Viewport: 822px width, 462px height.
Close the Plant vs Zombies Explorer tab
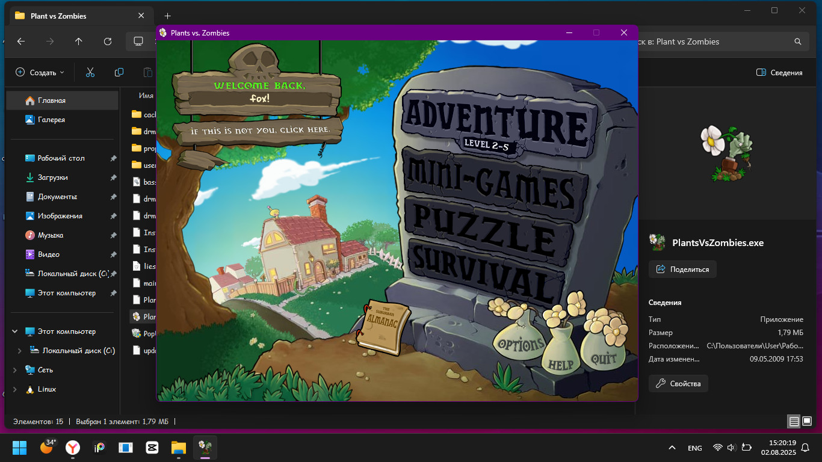pyautogui.click(x=141, y=16)
